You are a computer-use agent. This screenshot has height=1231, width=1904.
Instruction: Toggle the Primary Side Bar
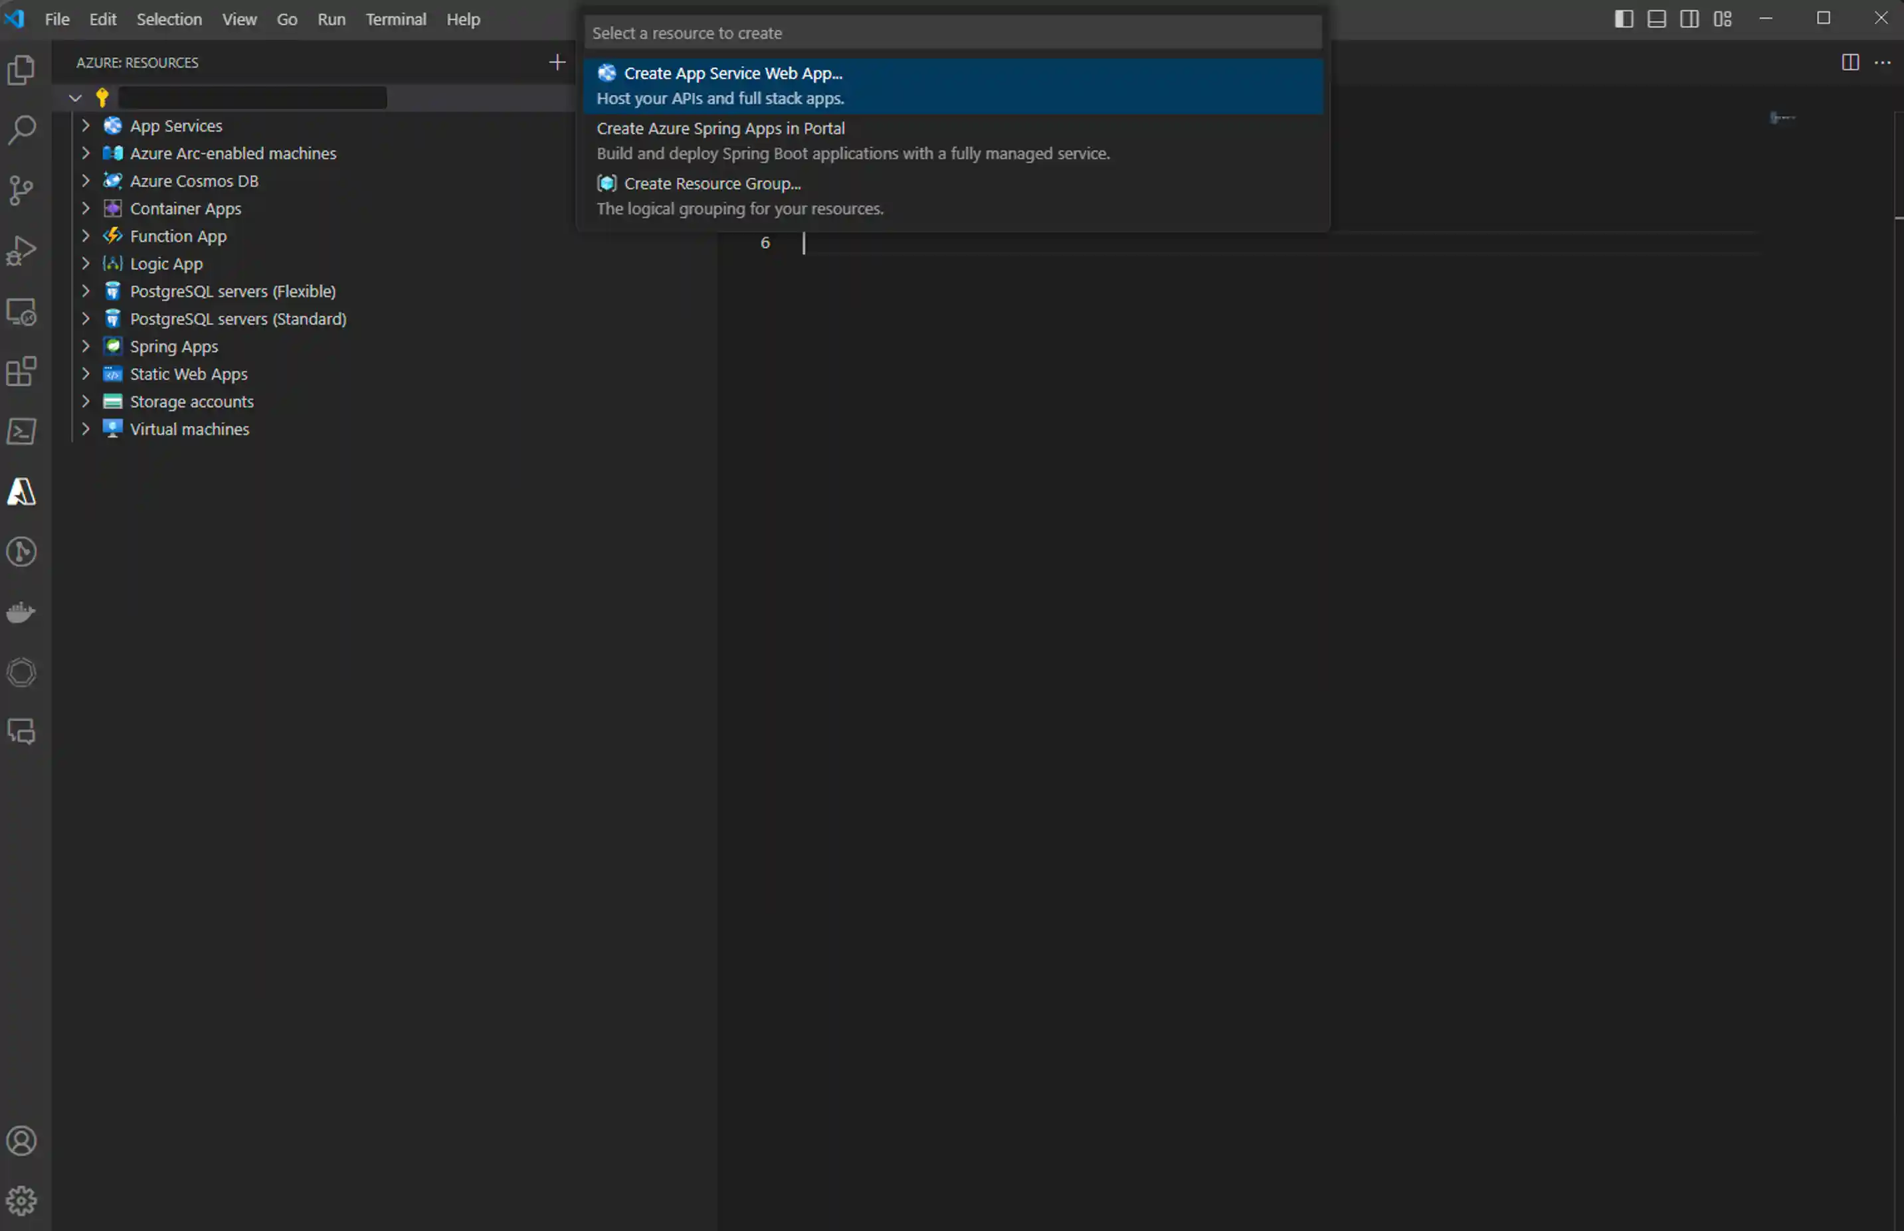(x=1624, y=17)
